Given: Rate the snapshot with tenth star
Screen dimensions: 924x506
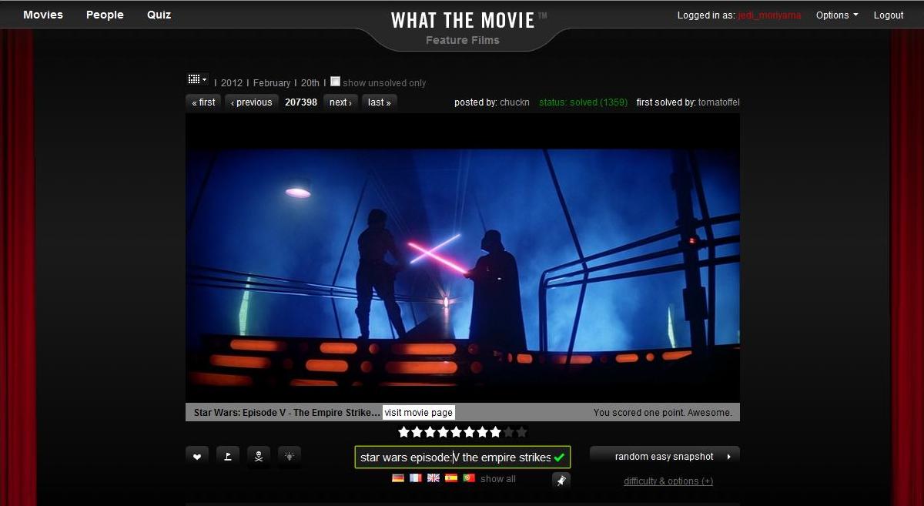Looking at the screenshot, I should [521, 432].
